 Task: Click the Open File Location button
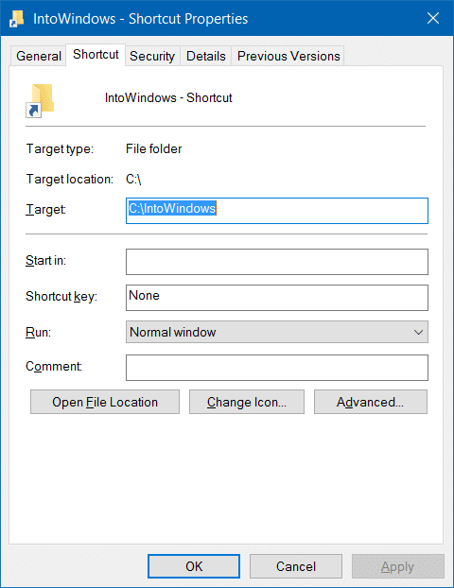pyautogui.click(x=105, y=402)
